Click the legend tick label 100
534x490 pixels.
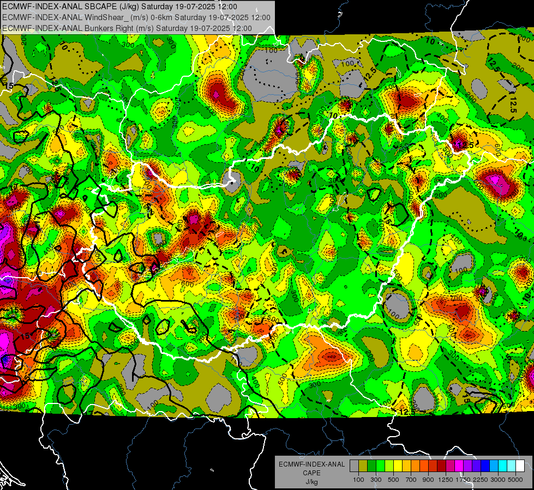tap(358, 480)
